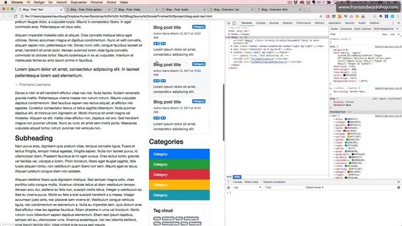Select the body breadcrumb item

pyautogui.click(x=237, y=177)
